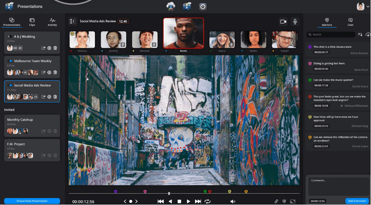The width and height of the screenshot is (371, 205).
Task: Toggle loop playback
Action: click(x=207, y=201)
